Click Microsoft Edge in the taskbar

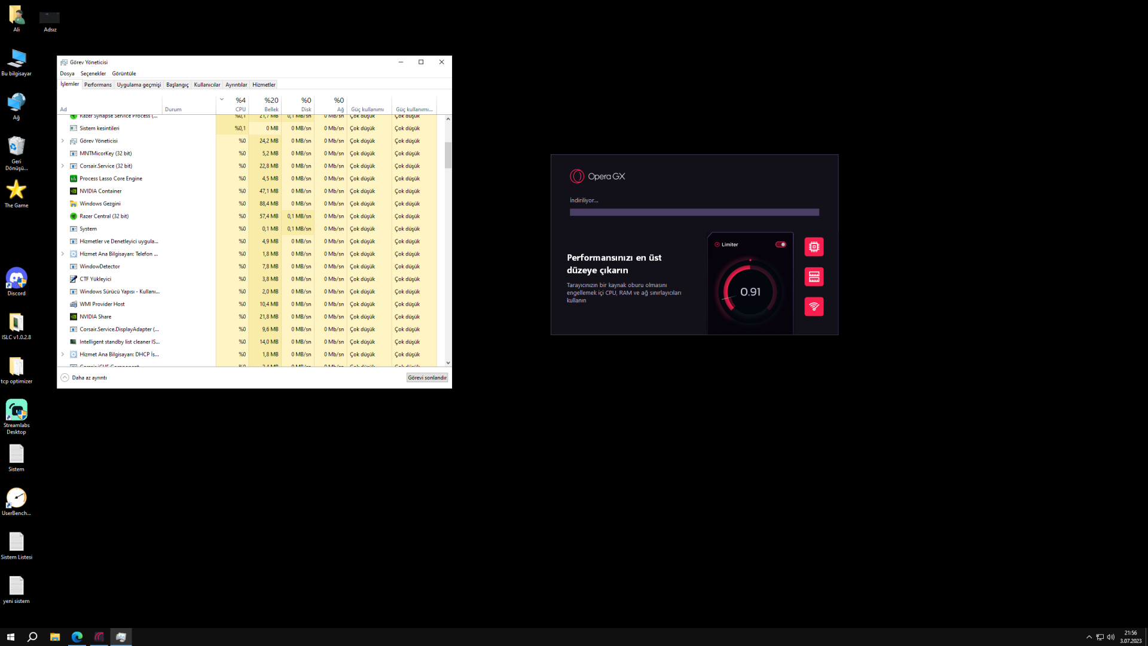tap(77, 637)
